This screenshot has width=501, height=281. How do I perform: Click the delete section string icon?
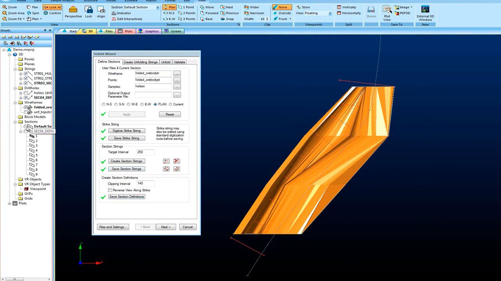[x=177, y=161]
